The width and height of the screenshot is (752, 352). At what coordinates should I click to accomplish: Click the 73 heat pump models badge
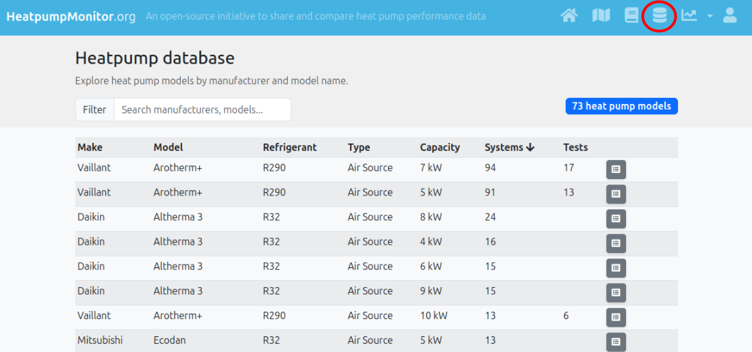pyautogui.click(x=621, y=106)
